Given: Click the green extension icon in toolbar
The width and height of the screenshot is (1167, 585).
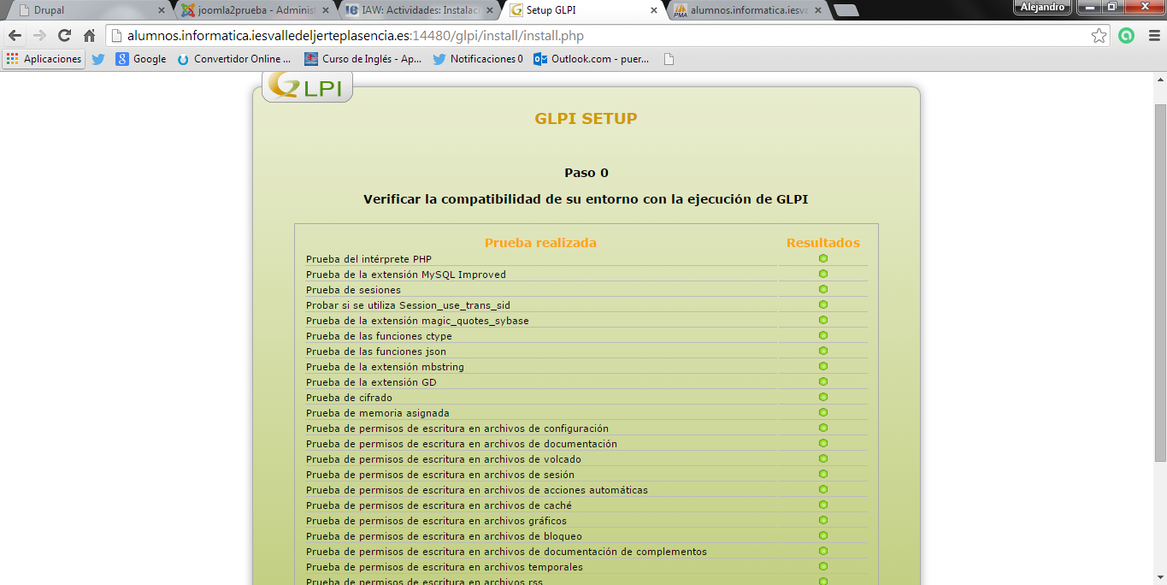Looking at the screenshot, I should click(x=1126, y=36).
